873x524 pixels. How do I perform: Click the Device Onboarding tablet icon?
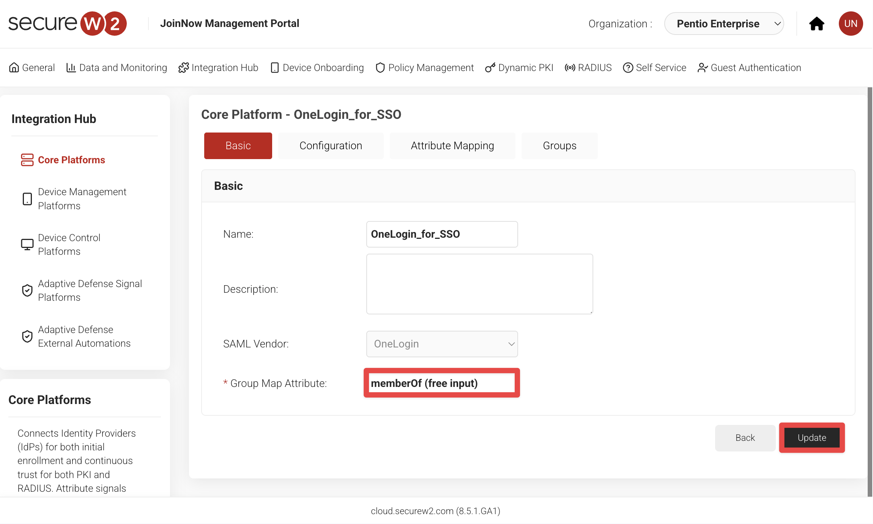(274, 68)
